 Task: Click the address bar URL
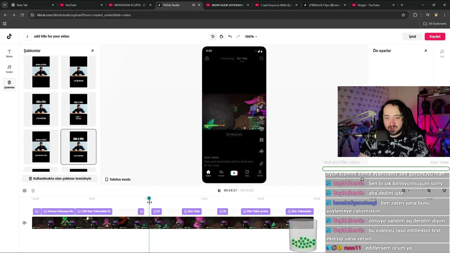[84, 15]
